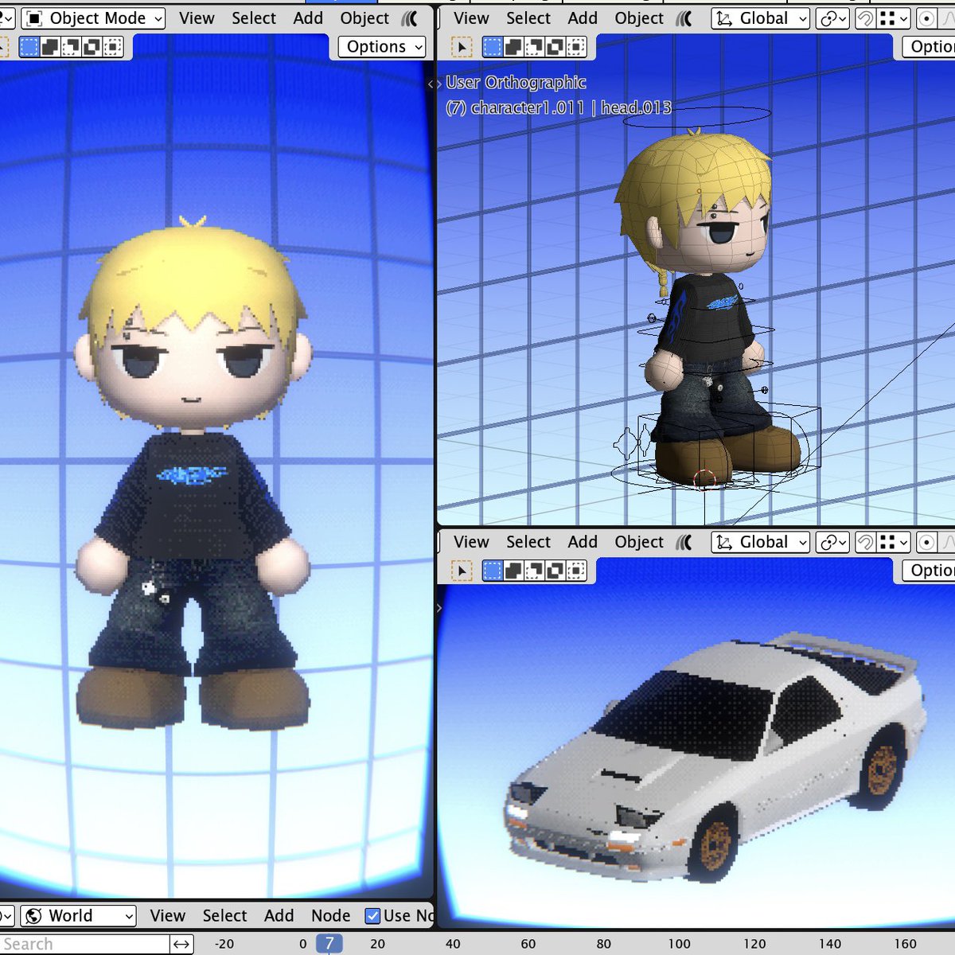Click header icon after Object in top-right viewport
The image size is (955, 955).
tap(684, 18)
